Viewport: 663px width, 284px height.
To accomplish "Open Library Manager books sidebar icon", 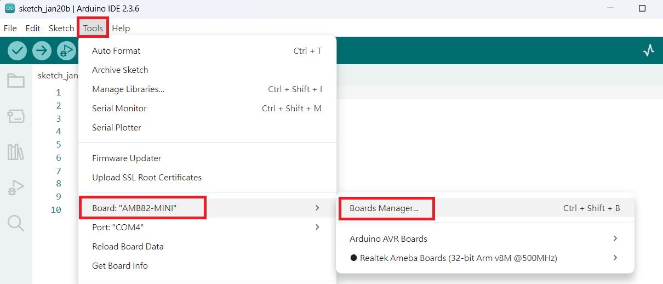I will (x=16, y=152).
